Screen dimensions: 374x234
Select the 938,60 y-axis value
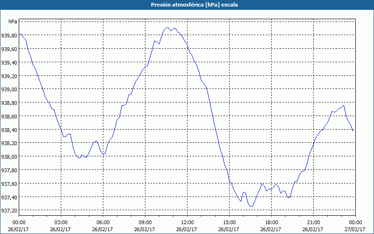click(9, 116)
